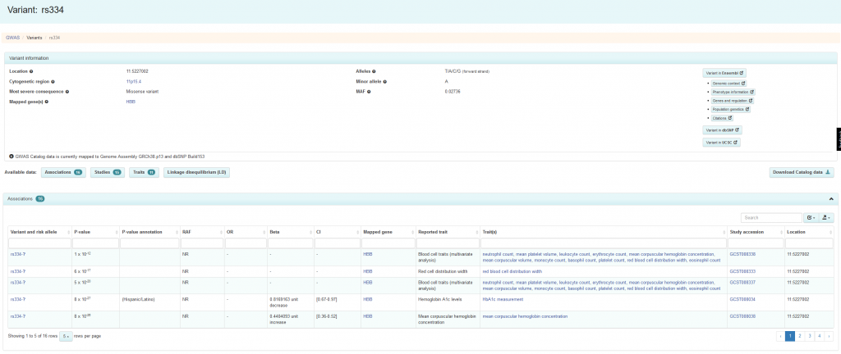Open the table columns dropdown

pyautogui.click(x=811, y=217)
